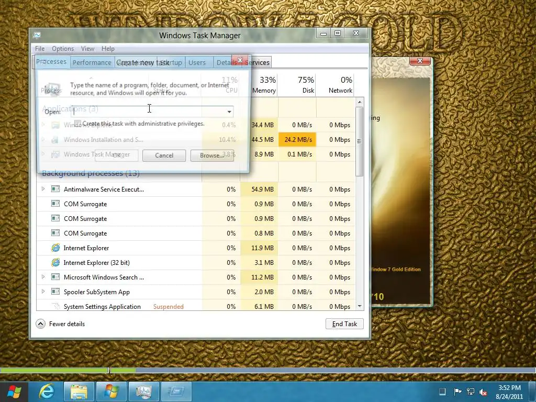Image resolution: width=536 pixels, height=402 pixels.
Task: Click the Internet Explorer process icon at 11.9 MB
Action: [55, 248]
